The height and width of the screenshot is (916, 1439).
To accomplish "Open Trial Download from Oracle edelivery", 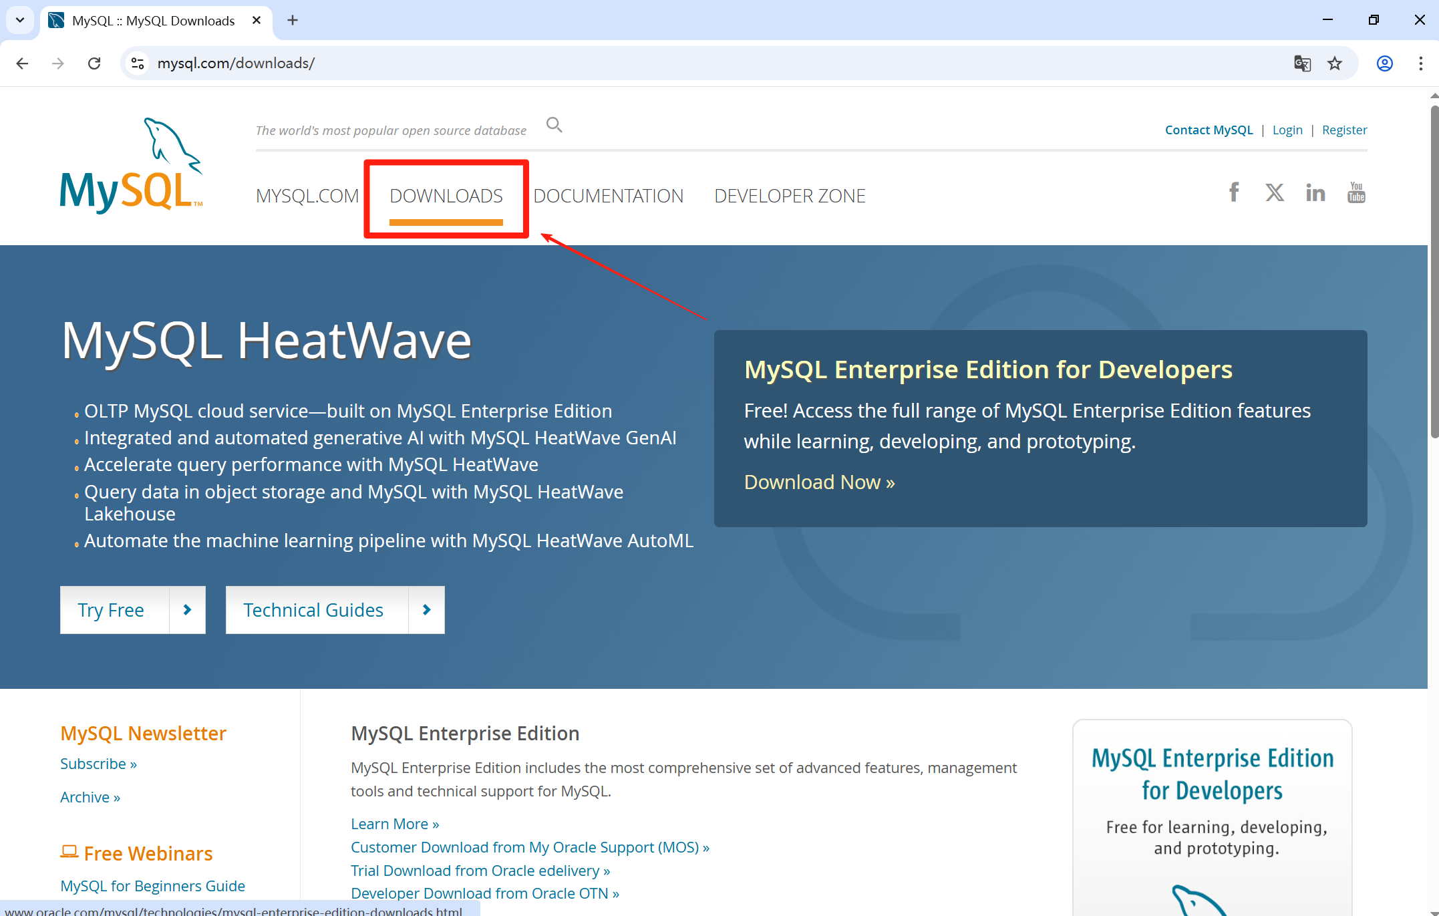I will 480,871.
